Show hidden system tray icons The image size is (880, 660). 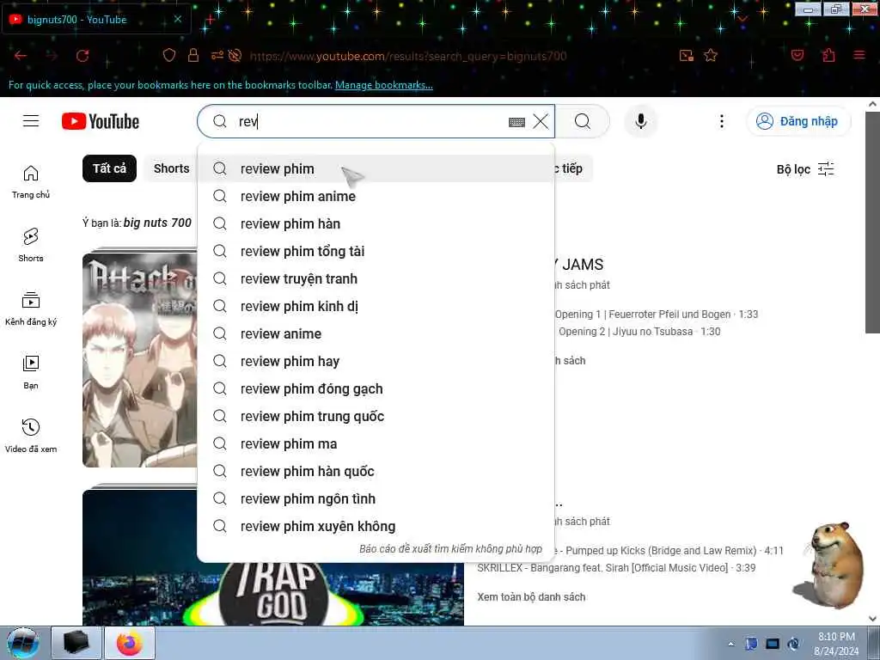point(730,644)
